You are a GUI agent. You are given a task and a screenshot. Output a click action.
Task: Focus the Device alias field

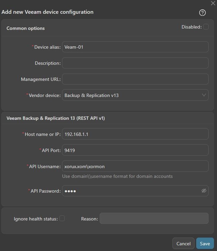pos(135,47)
